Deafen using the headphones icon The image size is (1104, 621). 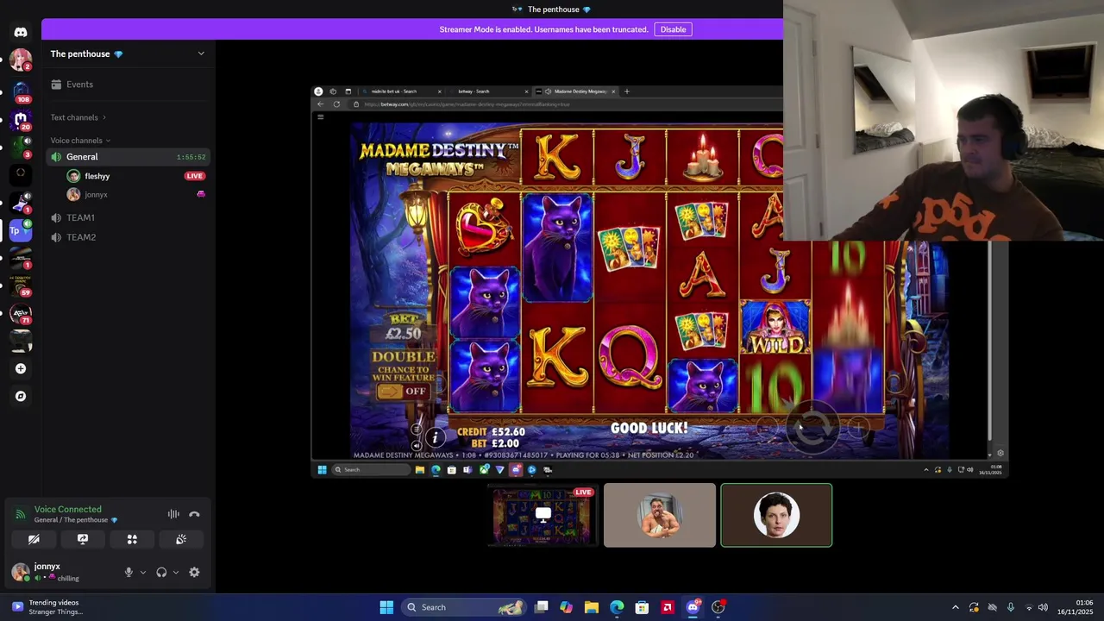coord(161,572)
